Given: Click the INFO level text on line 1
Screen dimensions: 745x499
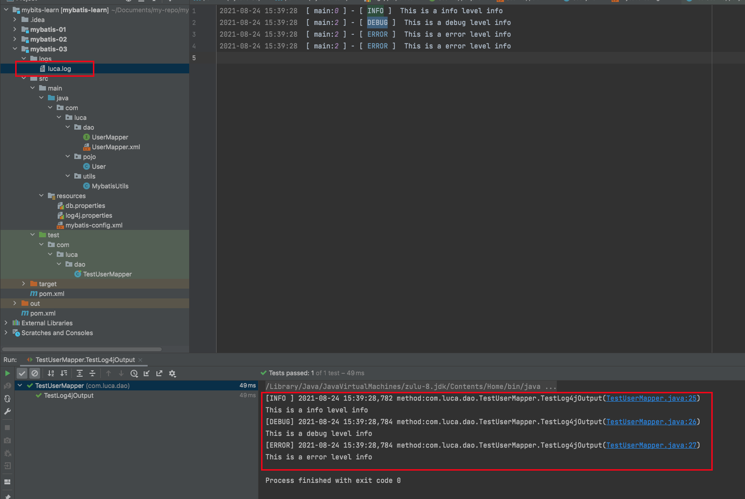Looking at the screenshot, I should pyautogui.click(x=375, y=11).
